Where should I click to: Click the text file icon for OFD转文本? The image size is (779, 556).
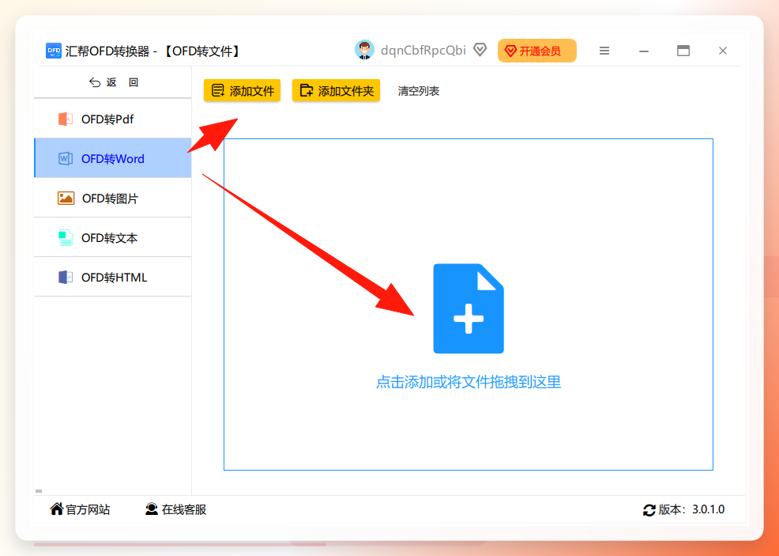66,238
